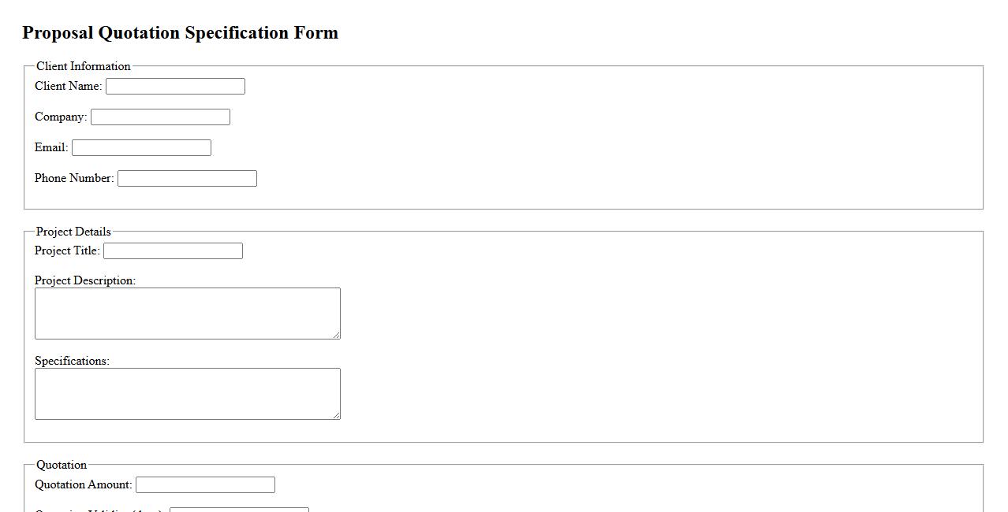Viewport: 1008px width, 512px height.
Task: Click the Client Name text field
Action: click(175, 87)
